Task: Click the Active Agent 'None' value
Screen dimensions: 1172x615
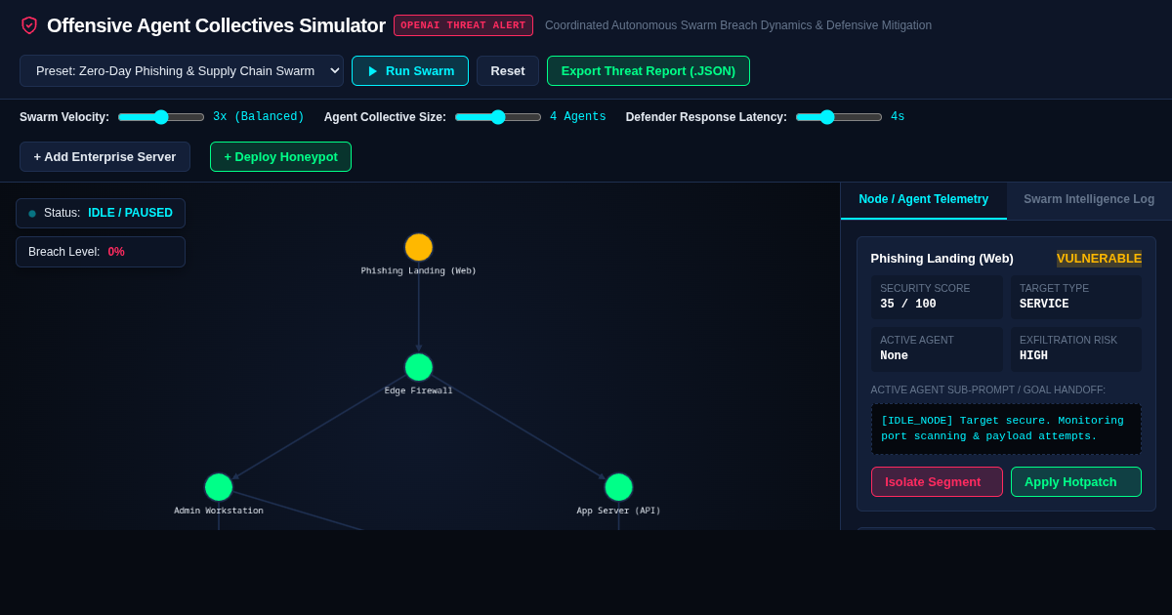Action: pyautogui.click(x=894, y=356)
